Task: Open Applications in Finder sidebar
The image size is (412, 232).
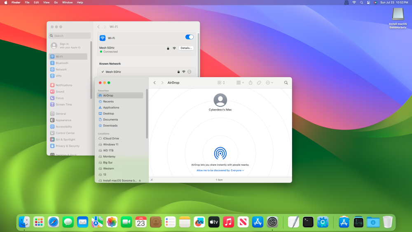Action: coord(120,108)
